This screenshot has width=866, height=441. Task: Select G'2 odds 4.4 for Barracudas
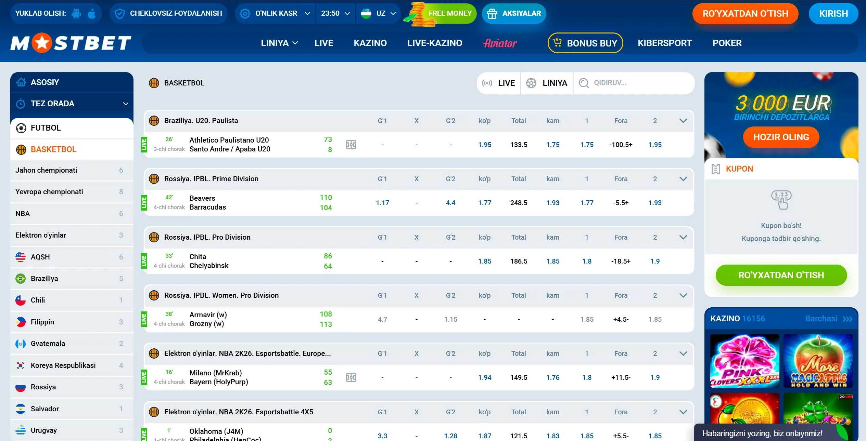[x=450, y=203]
